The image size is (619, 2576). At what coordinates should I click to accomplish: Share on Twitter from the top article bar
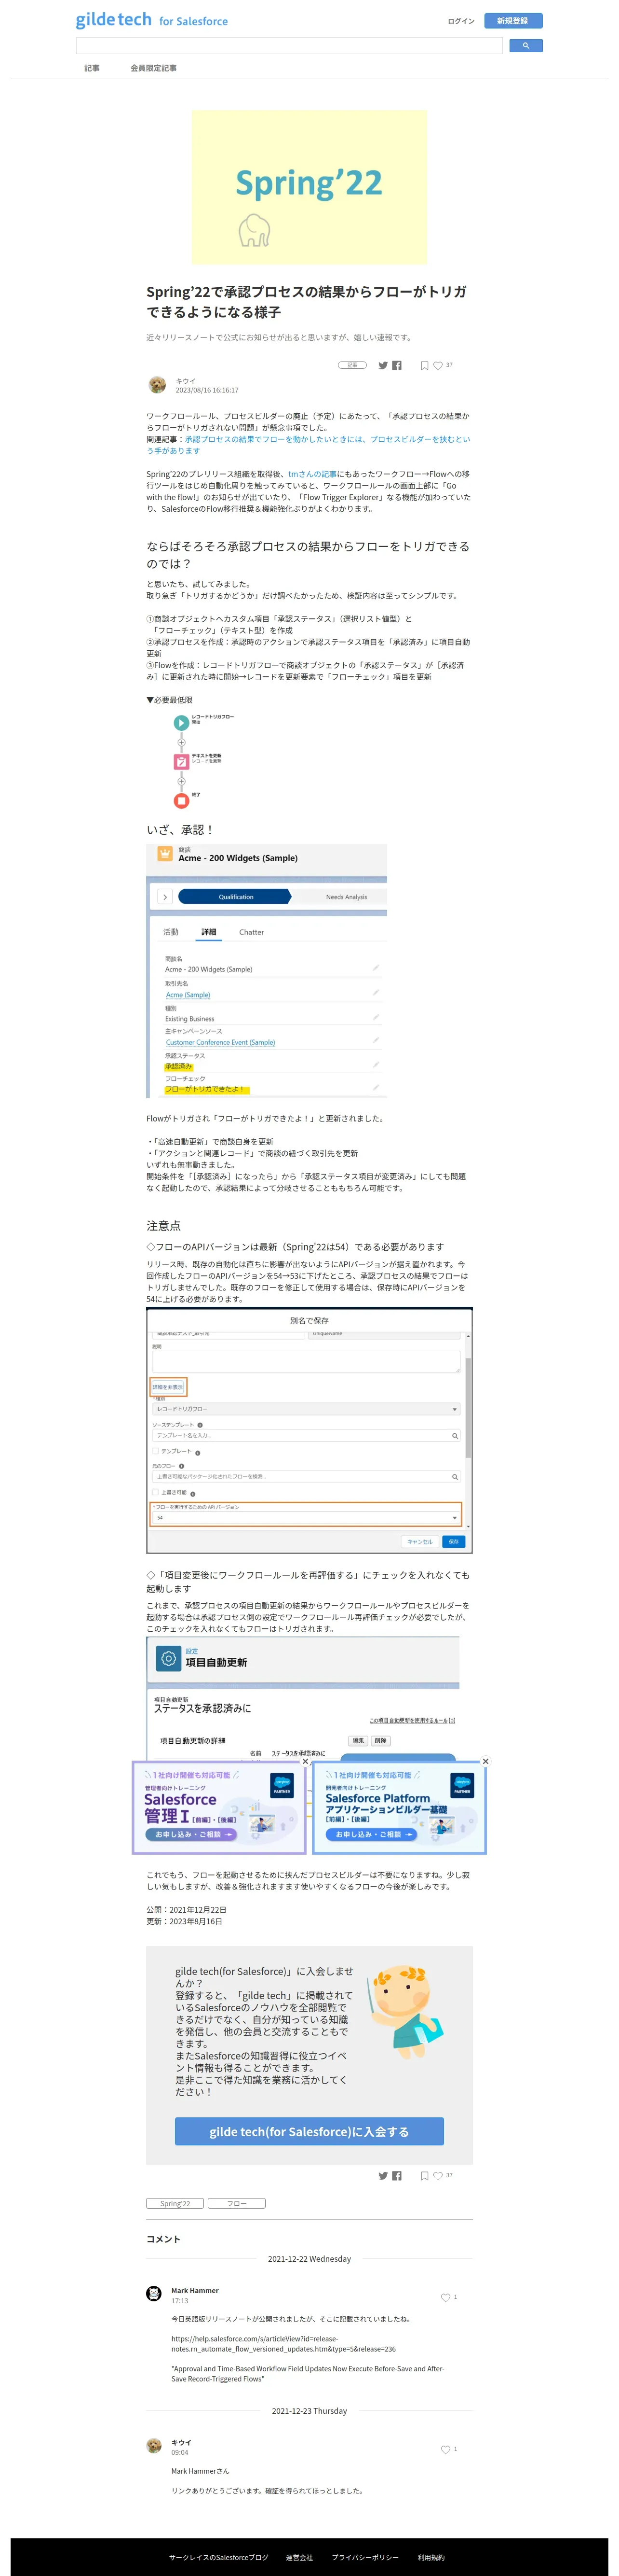click(x=382, y=365)
